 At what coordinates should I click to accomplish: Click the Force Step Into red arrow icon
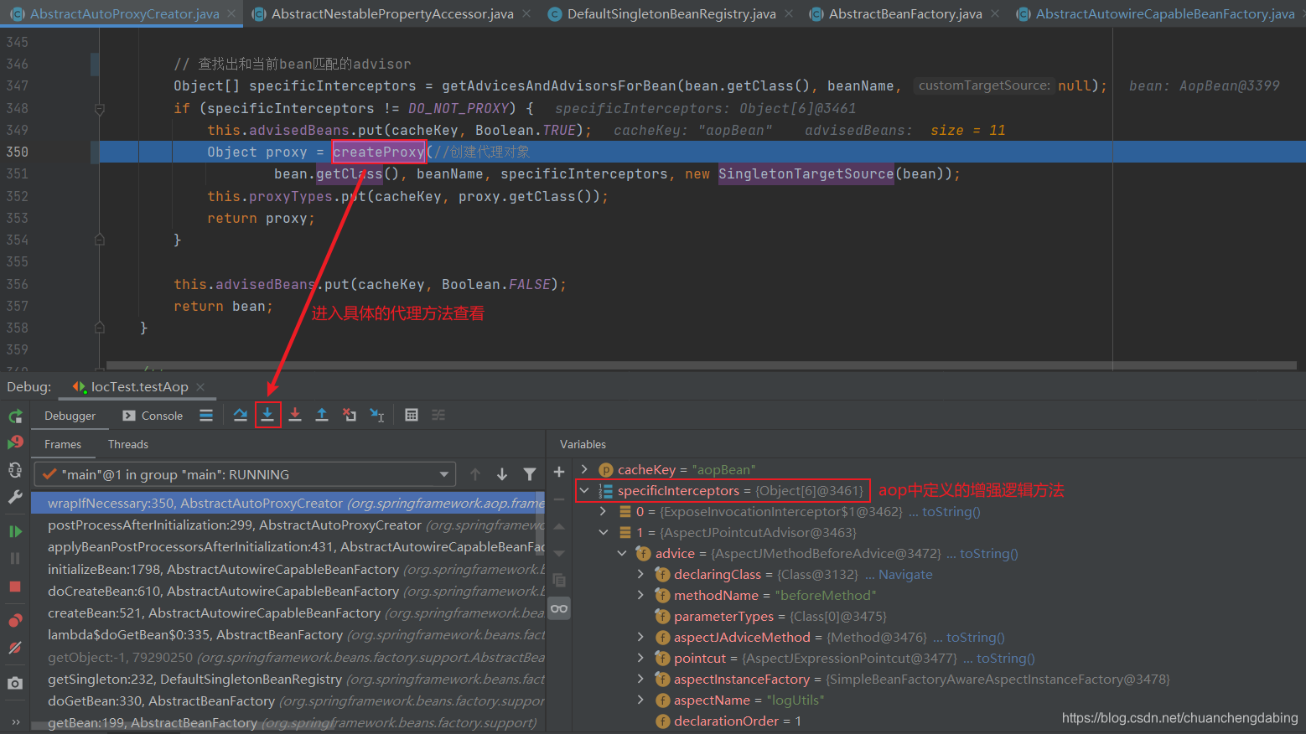[295, 416]
